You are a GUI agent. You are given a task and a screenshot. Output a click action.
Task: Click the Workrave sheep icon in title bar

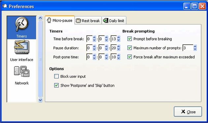pyautogui.click(x=5, y=6)
